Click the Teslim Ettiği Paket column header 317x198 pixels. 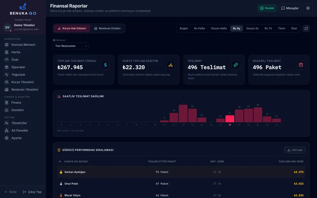[x=162, y=162]
